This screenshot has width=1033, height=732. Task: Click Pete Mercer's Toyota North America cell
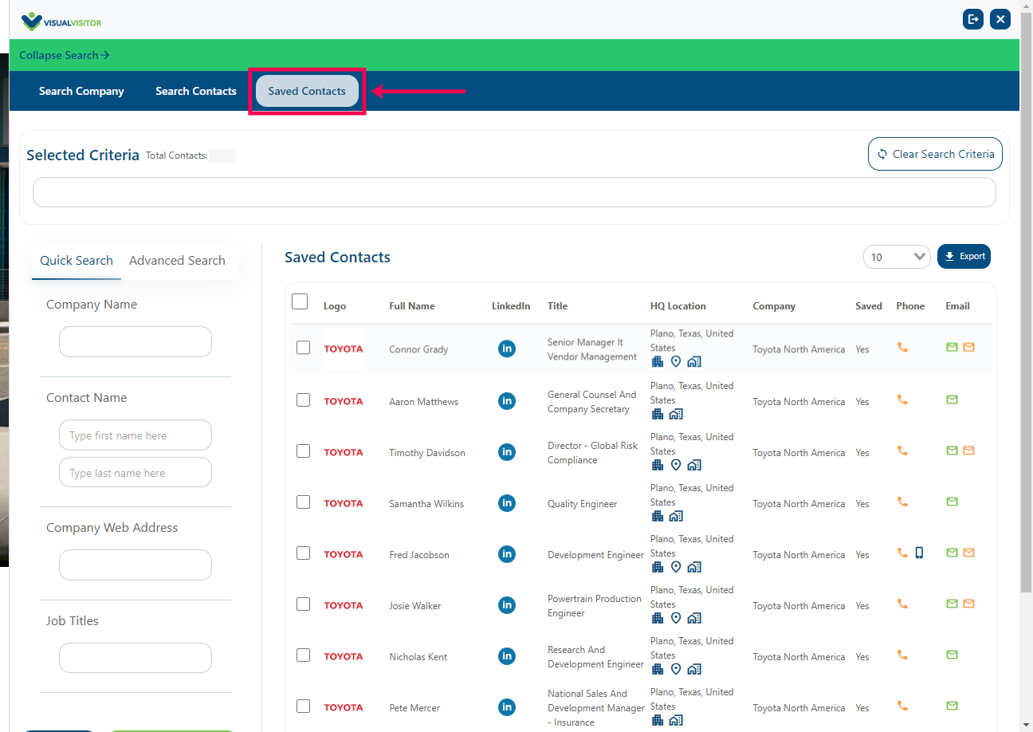[799, 708]
